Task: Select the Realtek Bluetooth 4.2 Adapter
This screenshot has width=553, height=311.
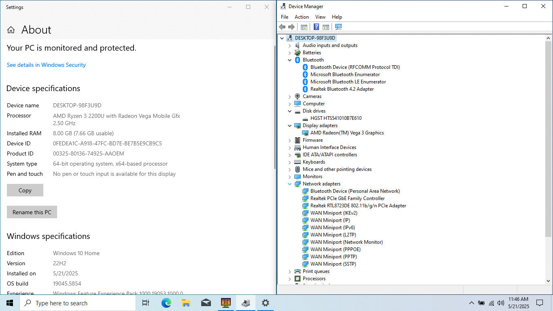Action: [342, 89]
